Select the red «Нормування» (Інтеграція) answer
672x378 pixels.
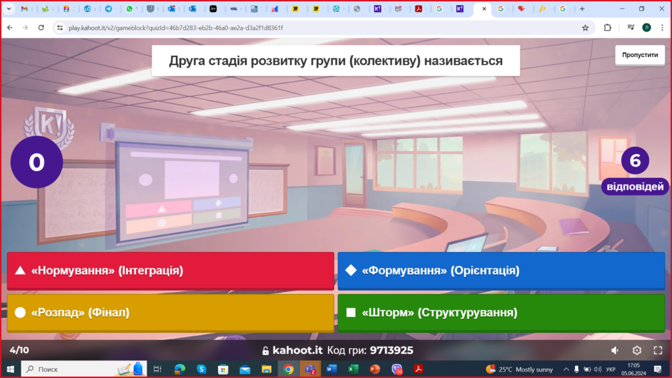coord(171,270)
